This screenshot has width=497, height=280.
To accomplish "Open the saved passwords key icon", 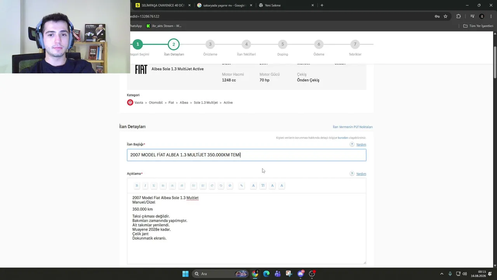I will point(437,16).
